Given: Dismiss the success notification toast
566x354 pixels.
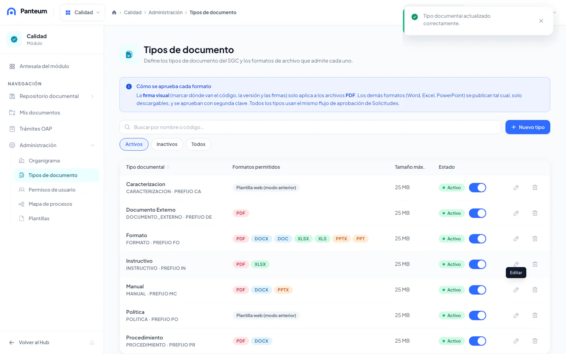Looking at the screenshot, I should click(x=541, y=21).
